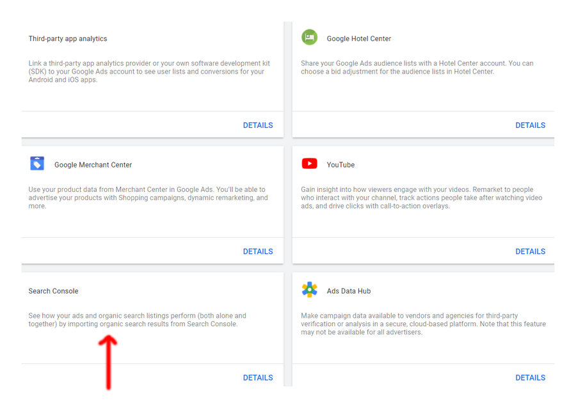Open DETAILS for Ads Data Hub

530,378
